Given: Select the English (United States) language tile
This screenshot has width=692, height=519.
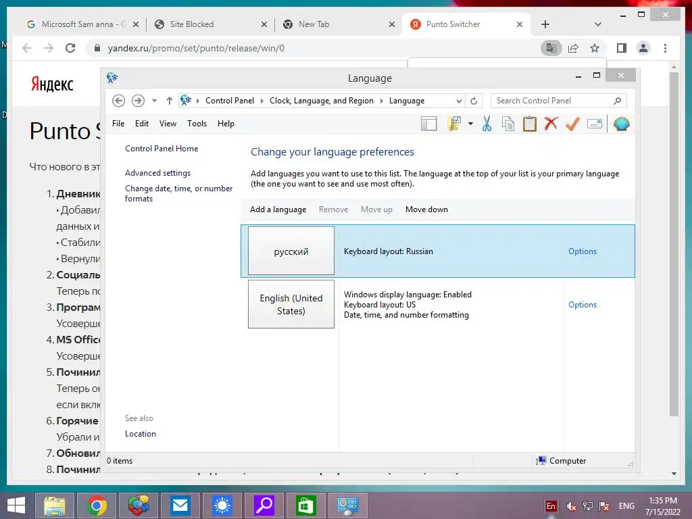Looking at the screenshot, I should (291, 305).
